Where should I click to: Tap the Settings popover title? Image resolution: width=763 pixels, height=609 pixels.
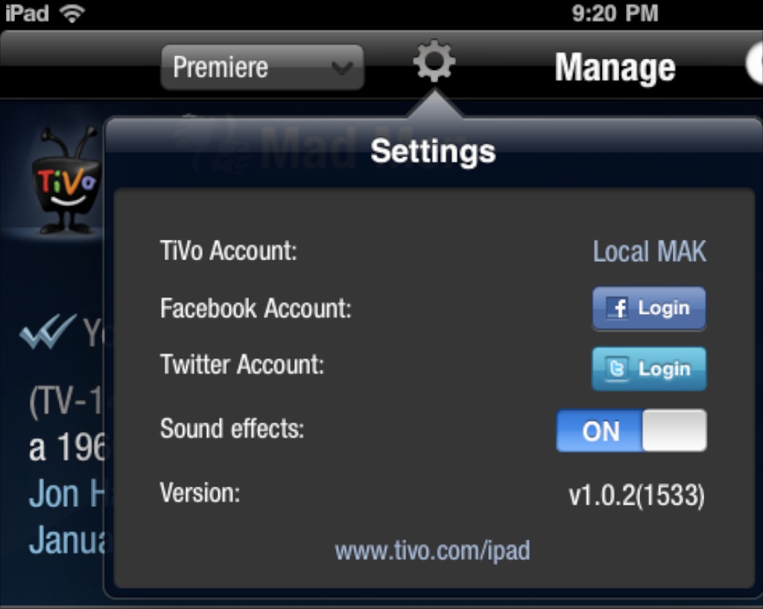[433, 151]
